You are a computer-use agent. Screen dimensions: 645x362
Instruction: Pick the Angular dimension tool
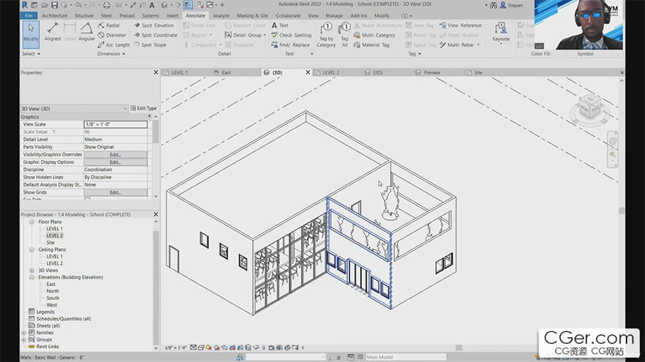tap(86, 32)
